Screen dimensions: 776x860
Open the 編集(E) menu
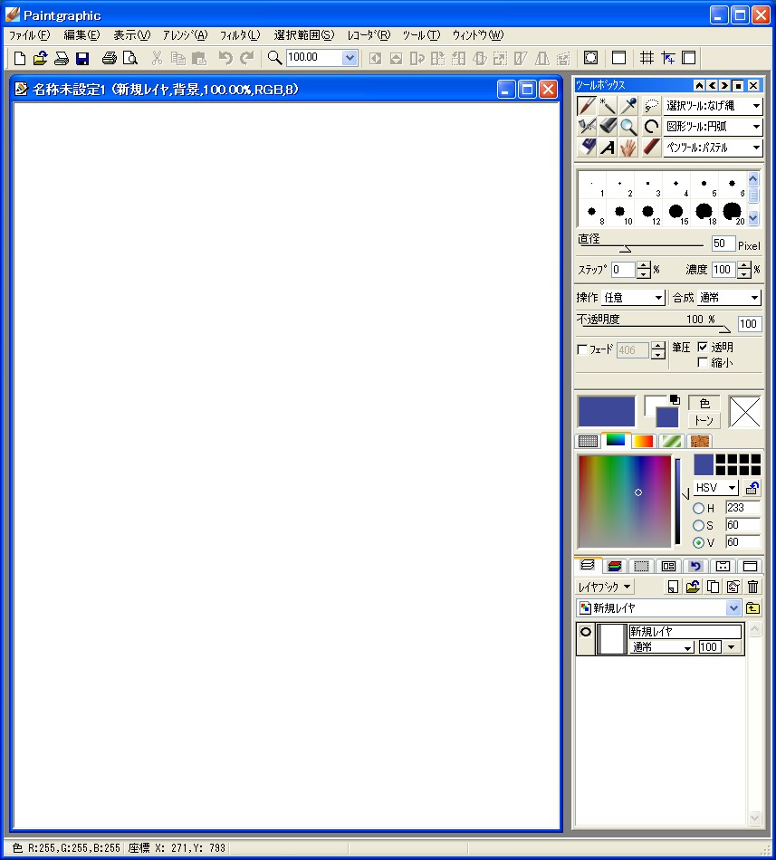pos(81,35)
